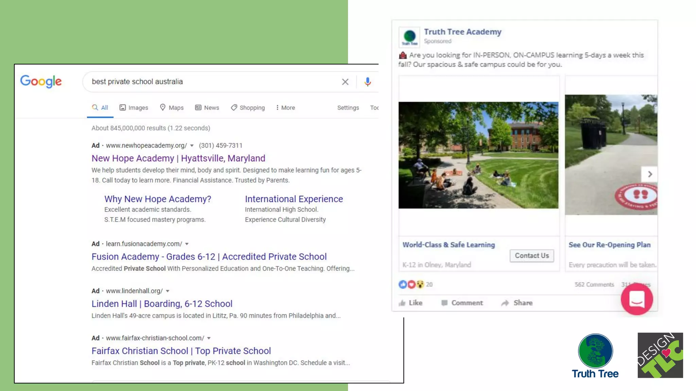Open the More search options menu

(x=285, y=108)
